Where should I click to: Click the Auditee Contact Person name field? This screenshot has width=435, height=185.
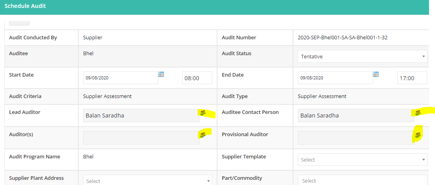click(356, 116)
